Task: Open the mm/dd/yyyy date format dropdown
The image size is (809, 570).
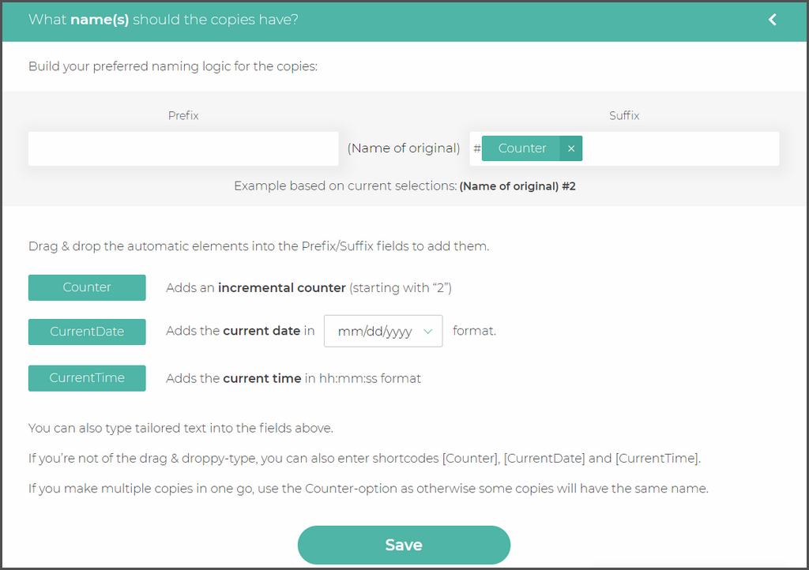Action: [x=375, y=332]
